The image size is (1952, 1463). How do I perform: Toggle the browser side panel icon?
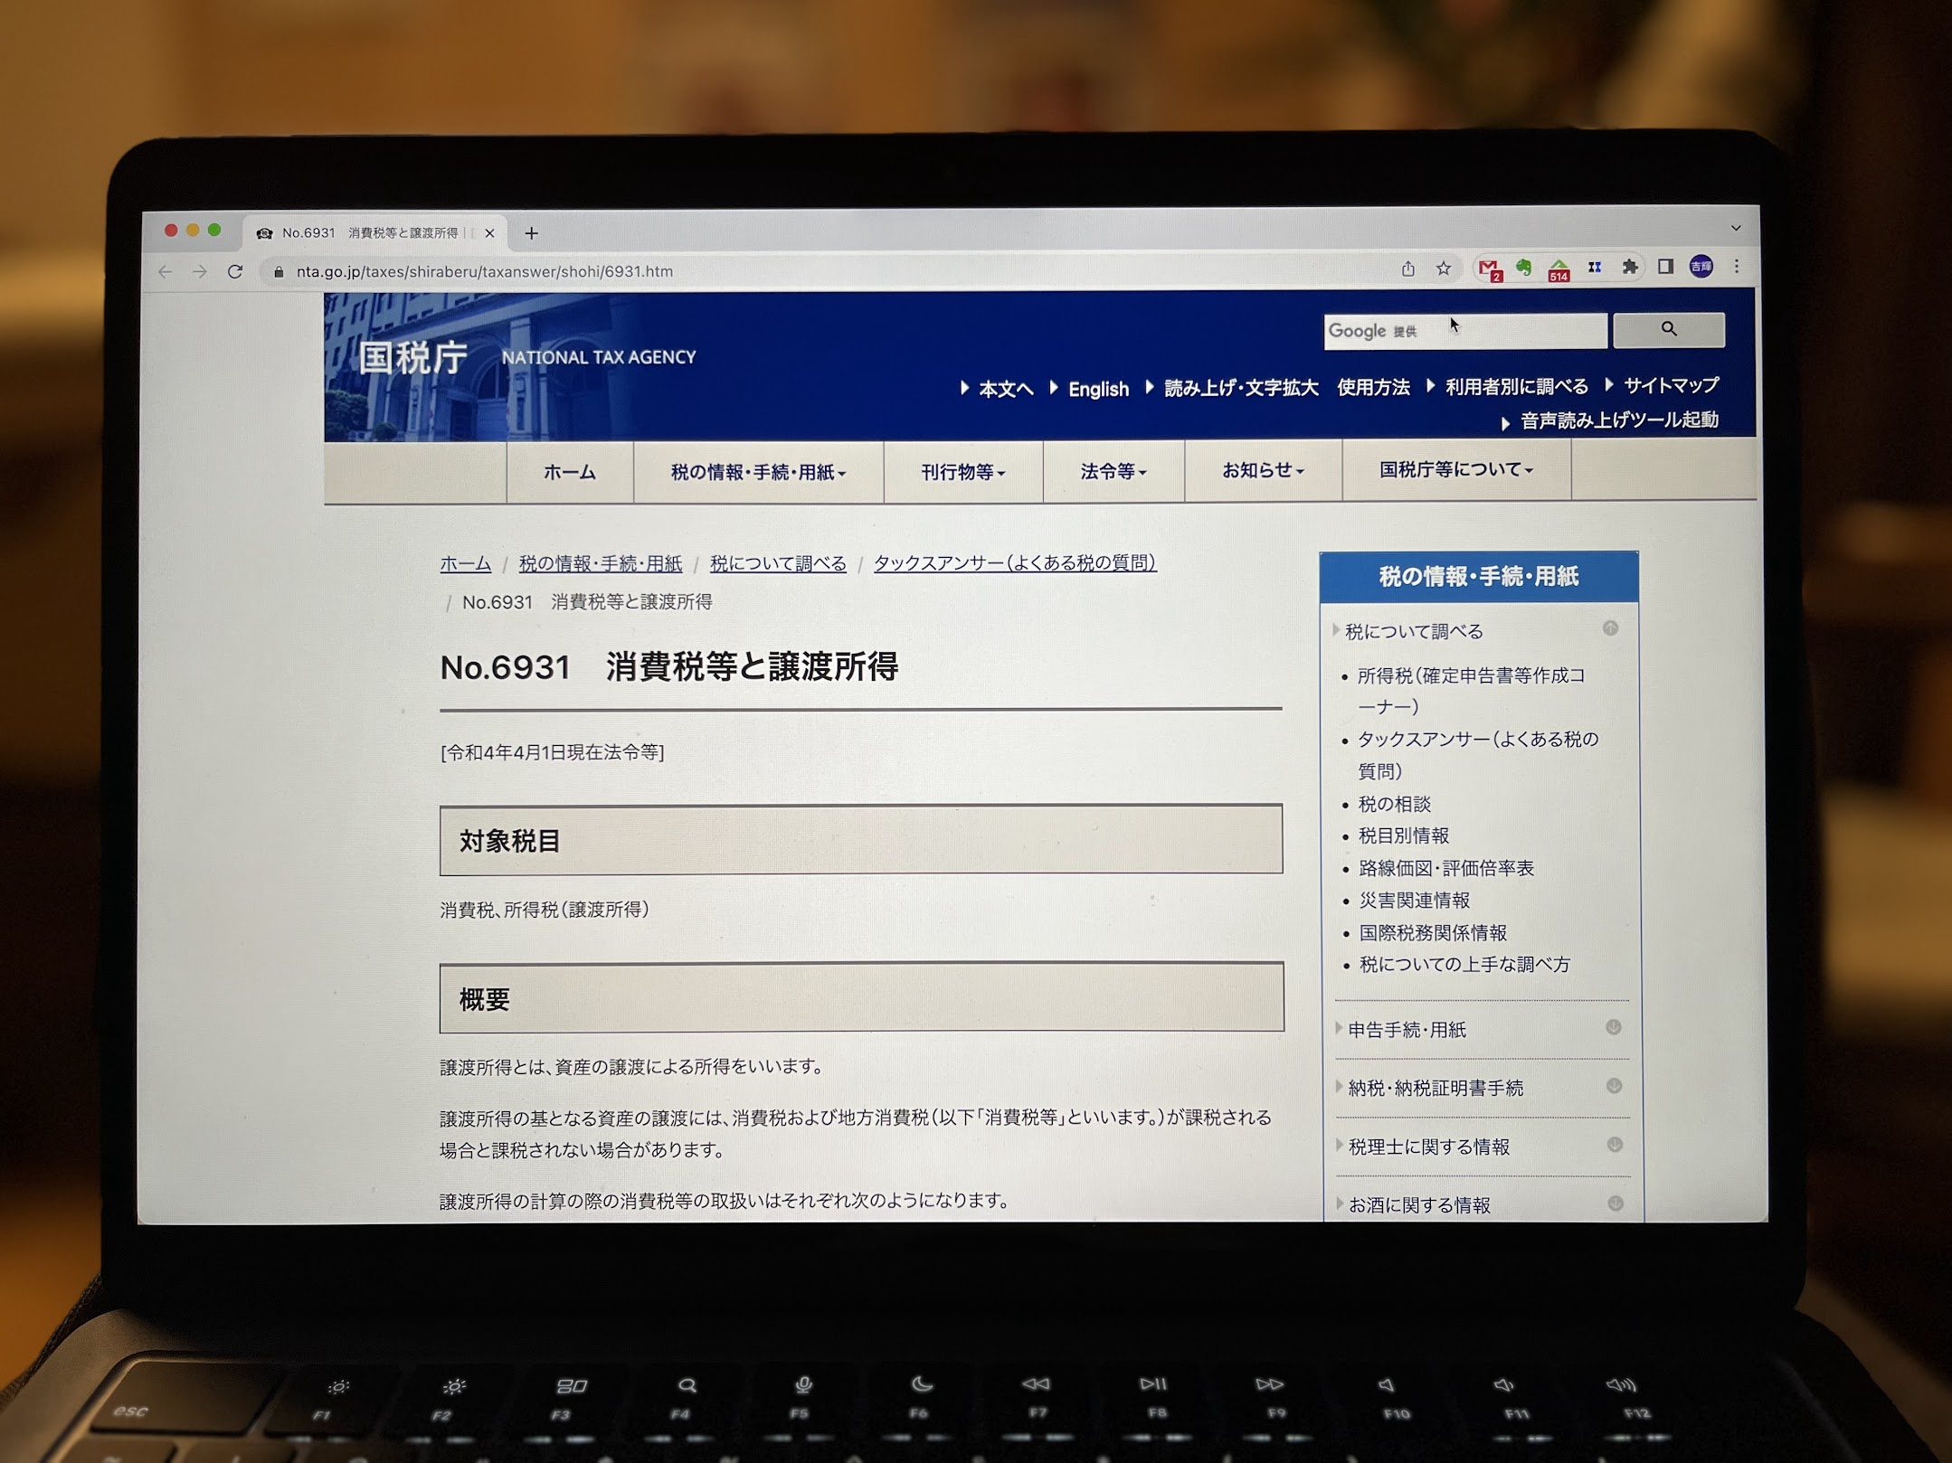pos(1665,267)
